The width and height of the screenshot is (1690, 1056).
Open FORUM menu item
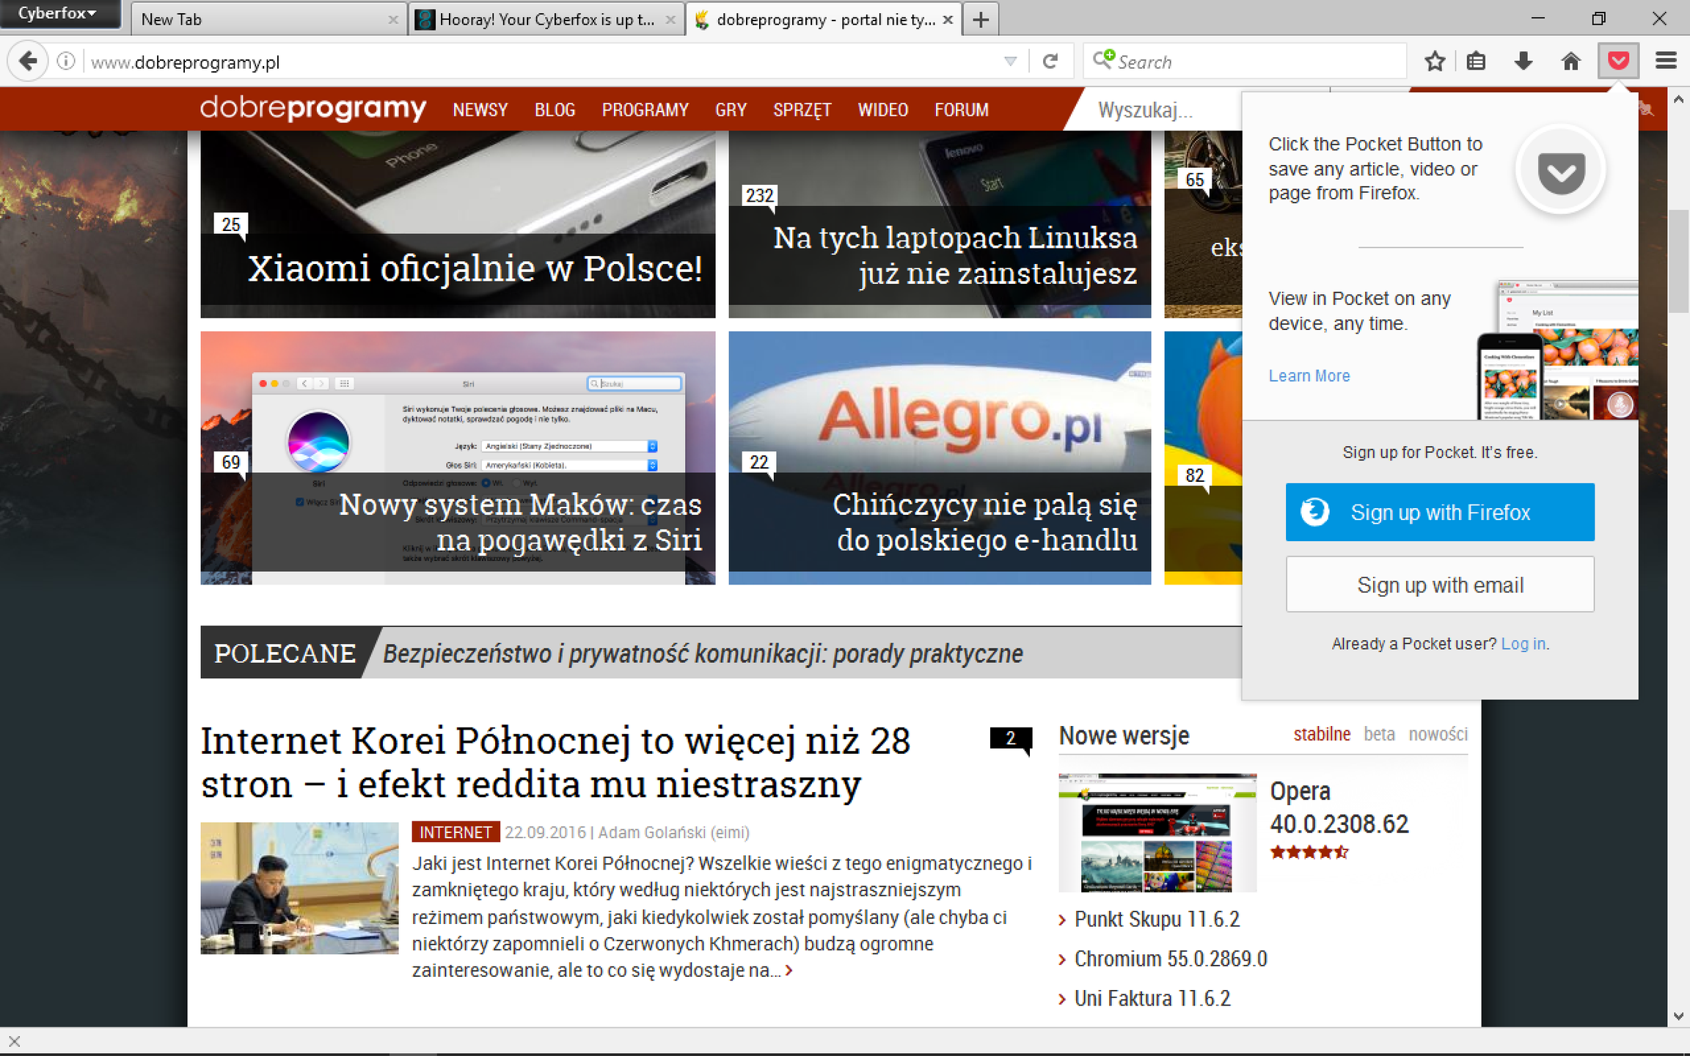point(962,110)
